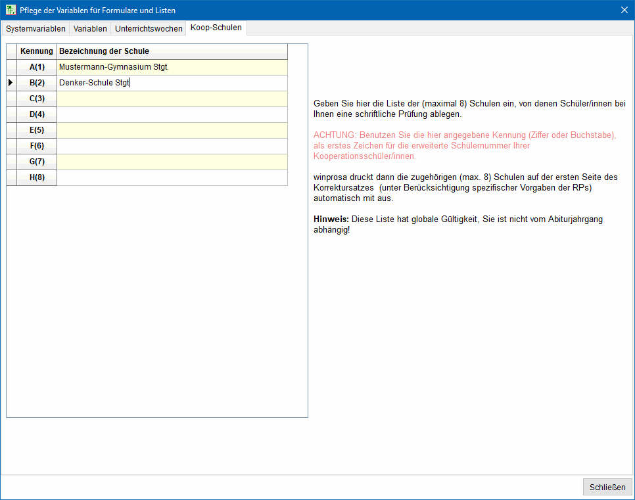Image resolution: width=635 pixels, height=500 pixels.
Task: Click the empty name field in row G(7)
Action: (172, 162)
